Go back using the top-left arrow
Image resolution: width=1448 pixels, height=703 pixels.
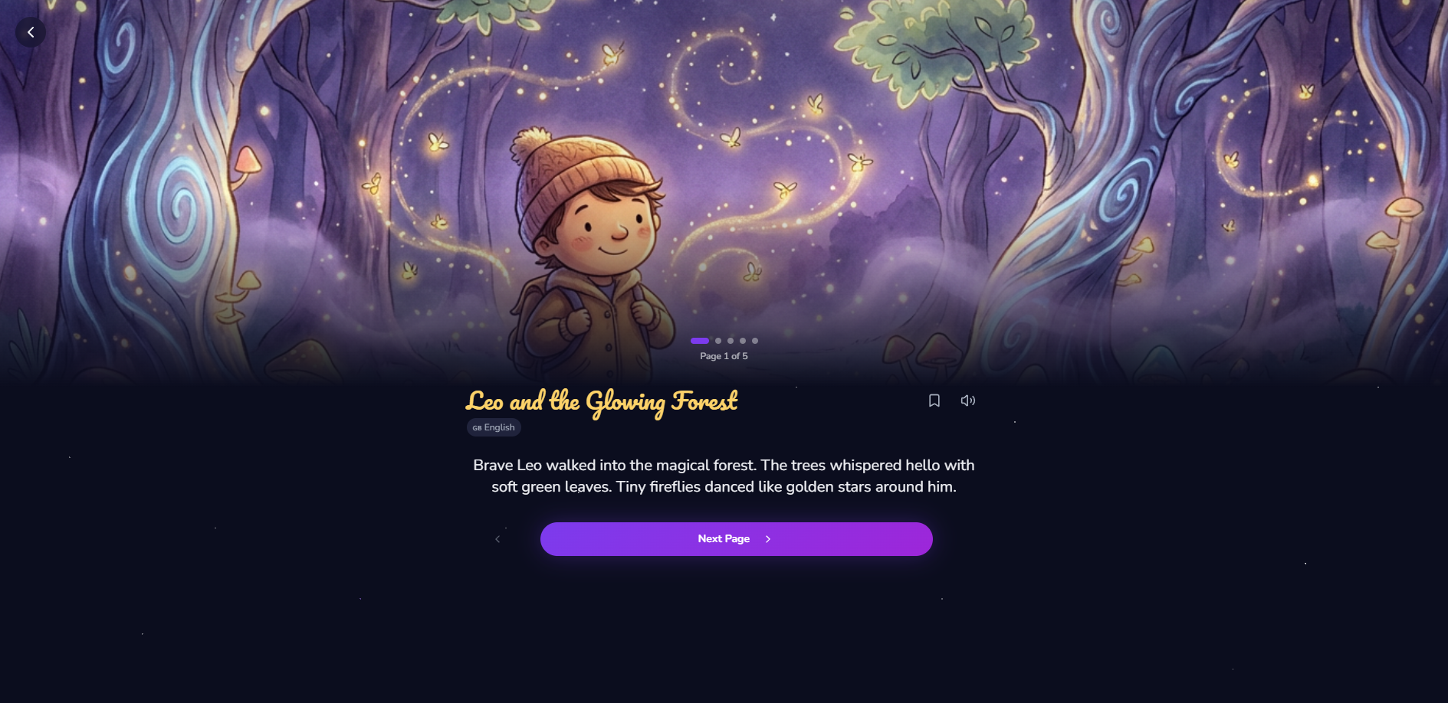(x=31, y=32)
